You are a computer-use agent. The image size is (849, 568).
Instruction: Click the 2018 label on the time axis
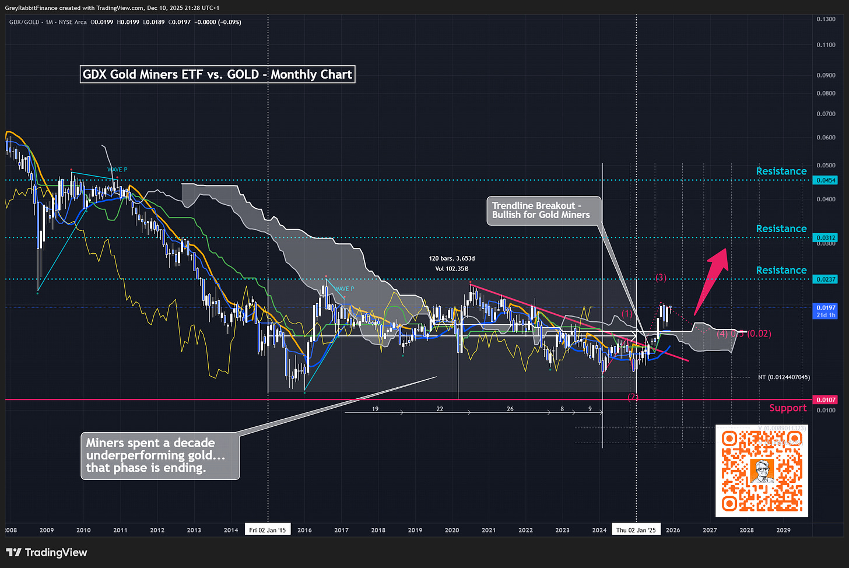378,530
